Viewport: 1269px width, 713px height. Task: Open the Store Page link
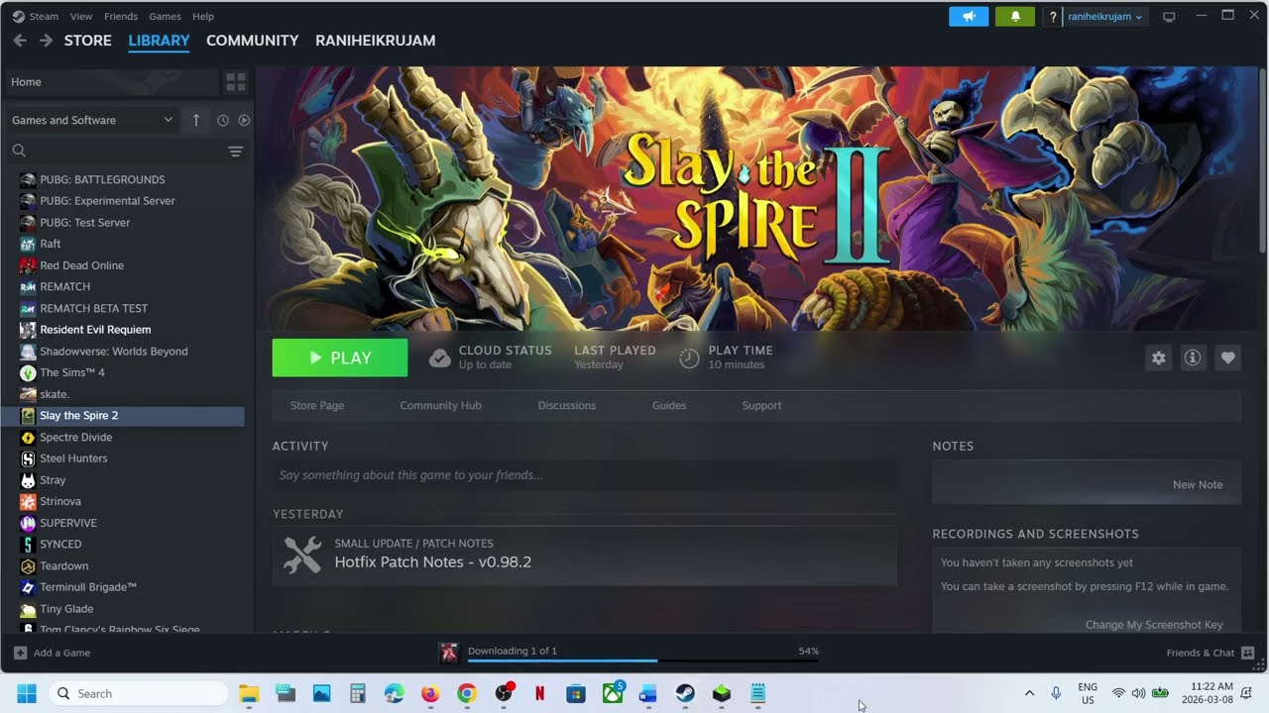coord(317,405)
